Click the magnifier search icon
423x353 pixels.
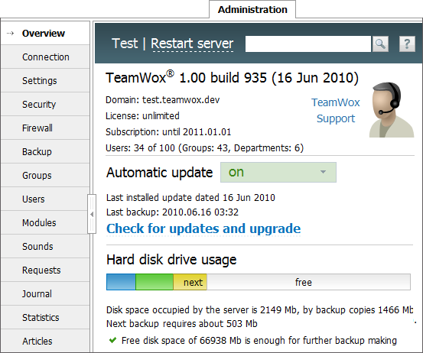(380, 44)
